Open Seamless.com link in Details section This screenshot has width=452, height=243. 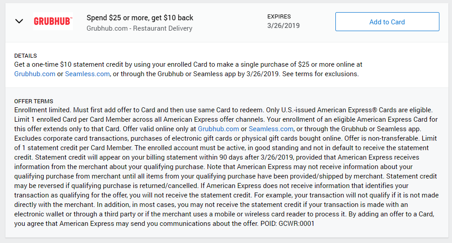87,74
